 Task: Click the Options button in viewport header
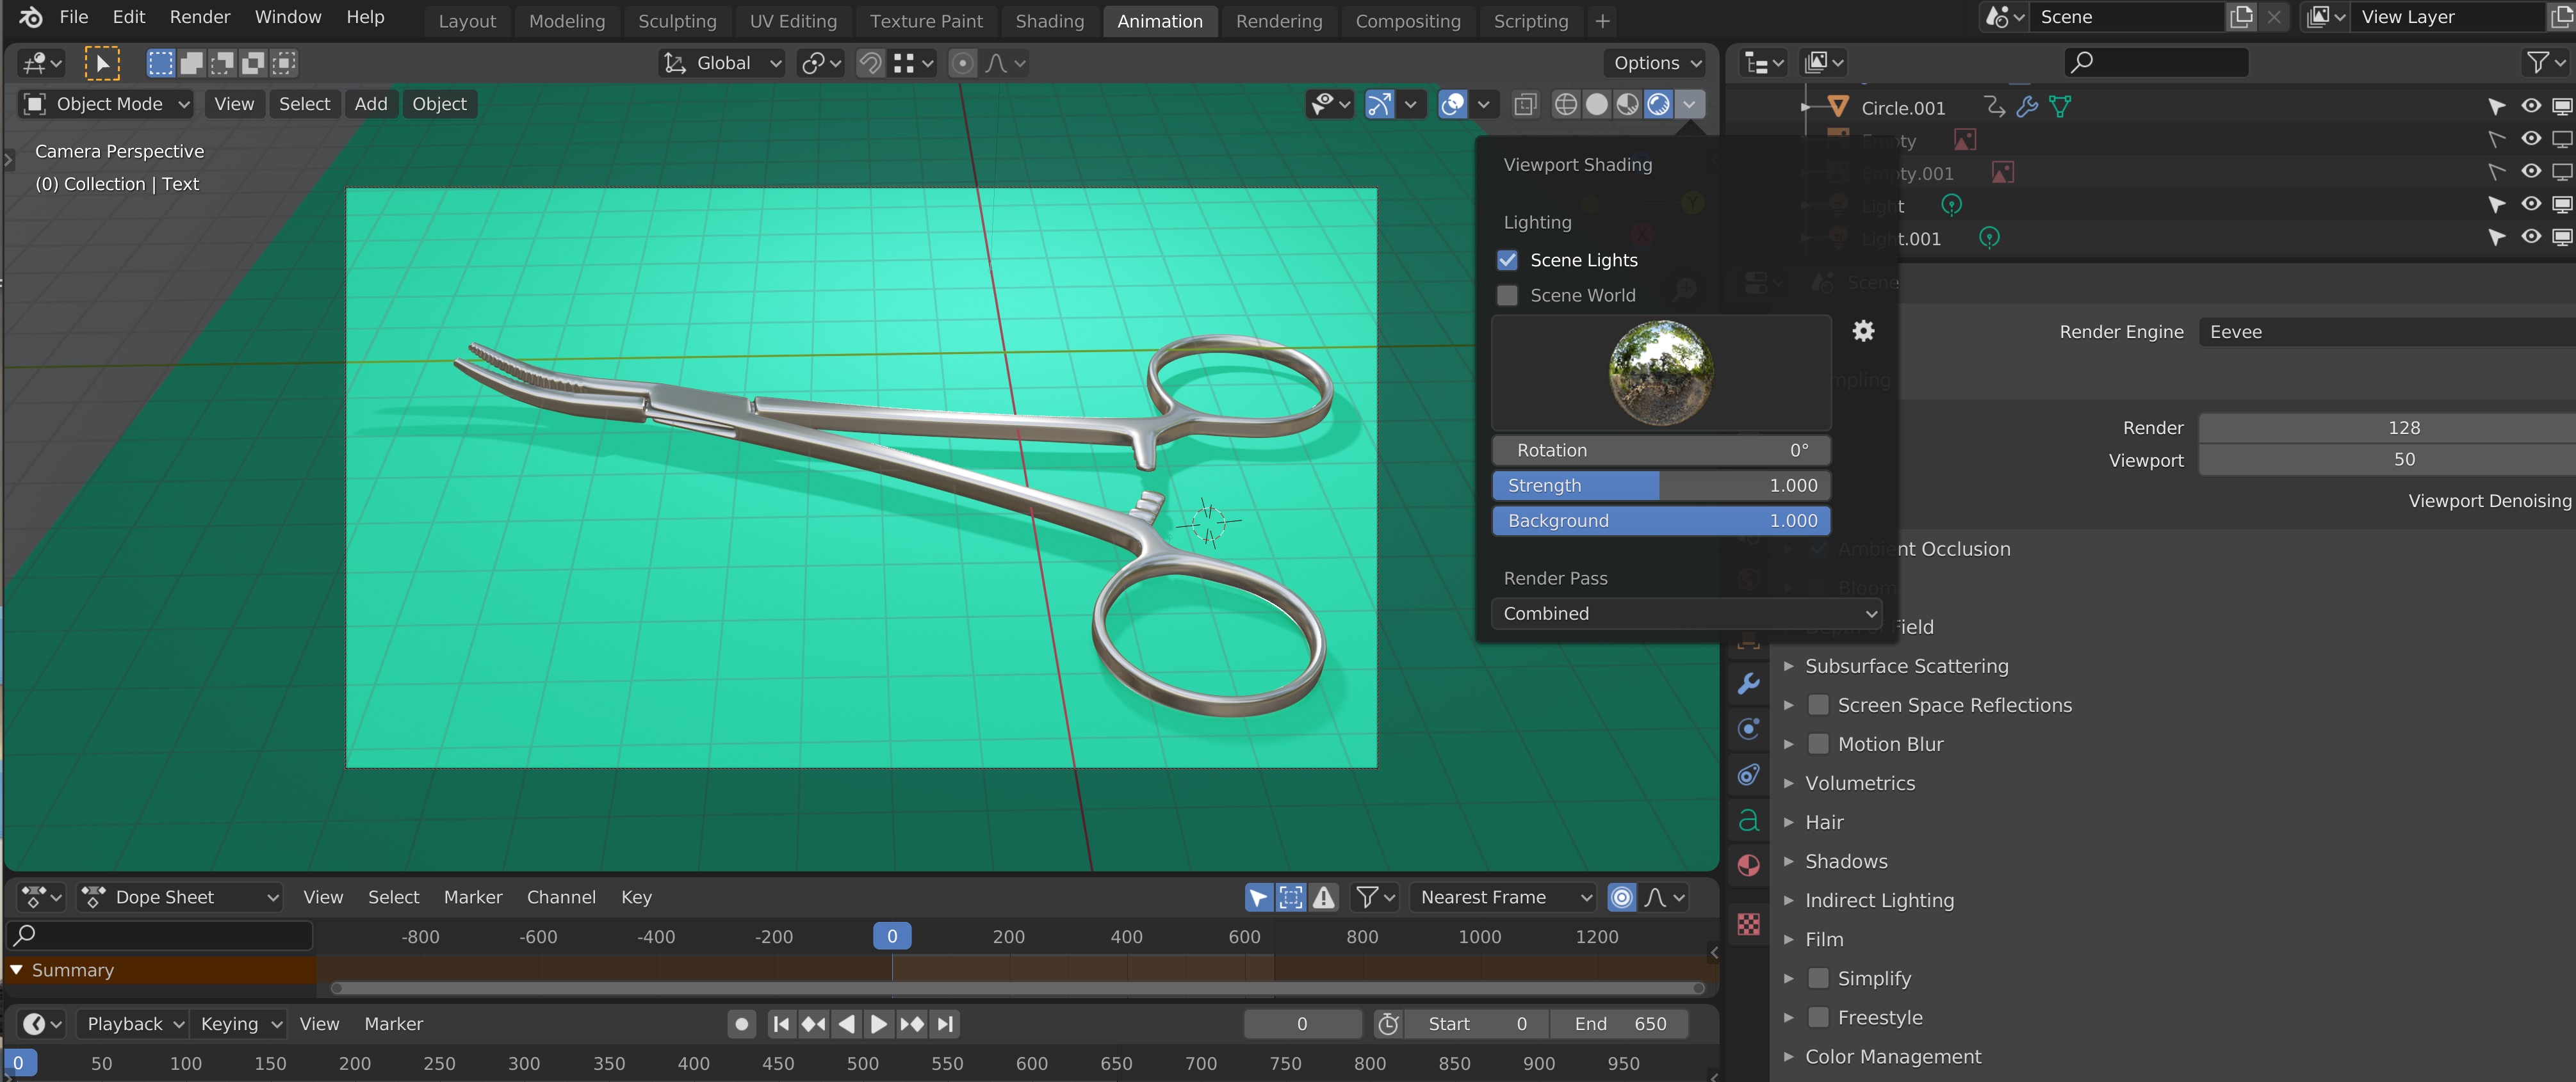click(1656, 63)
